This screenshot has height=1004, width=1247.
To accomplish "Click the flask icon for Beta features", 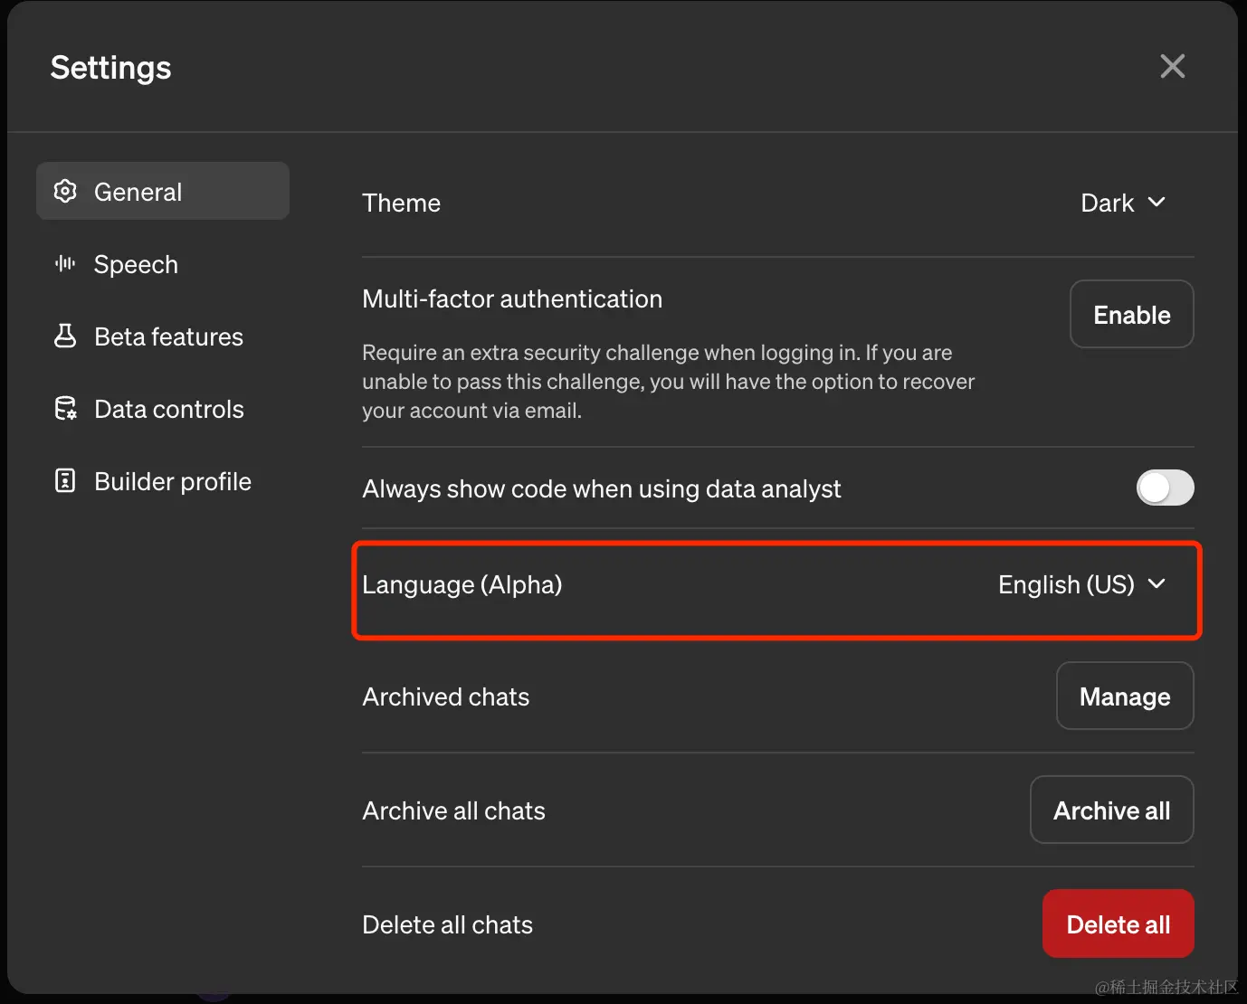I will 65,336.
